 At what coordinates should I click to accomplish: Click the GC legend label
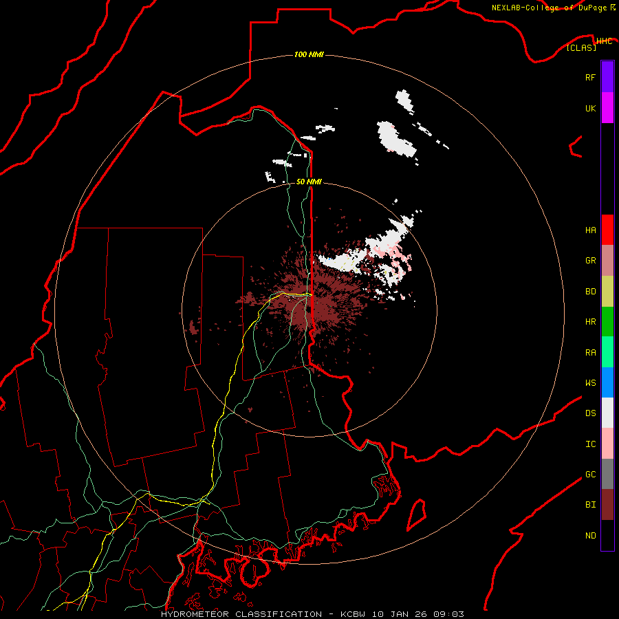590,474
